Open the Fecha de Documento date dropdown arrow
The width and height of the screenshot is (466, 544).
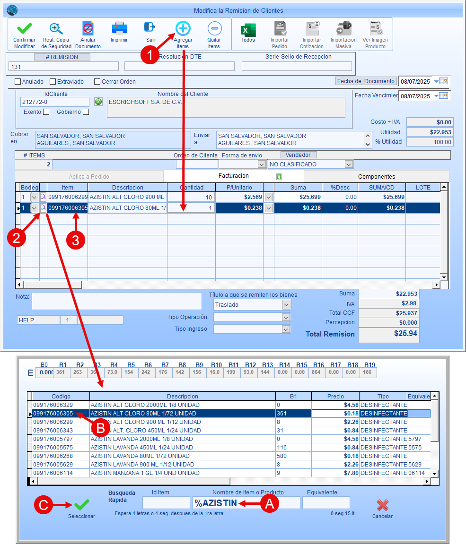click(436, 82)
